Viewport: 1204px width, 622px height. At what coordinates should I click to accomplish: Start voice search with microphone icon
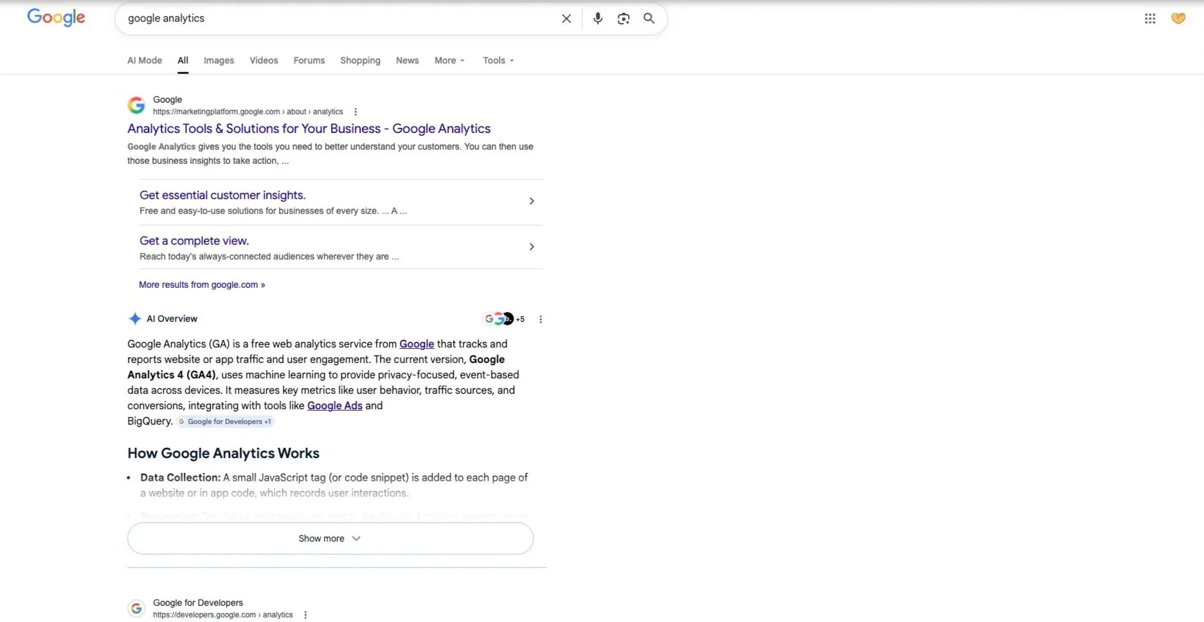(598, 19)
